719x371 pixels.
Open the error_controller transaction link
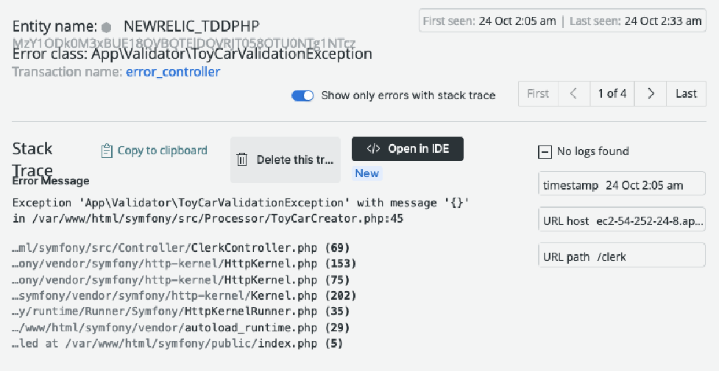pyautogui.click(x=173, y=72)
